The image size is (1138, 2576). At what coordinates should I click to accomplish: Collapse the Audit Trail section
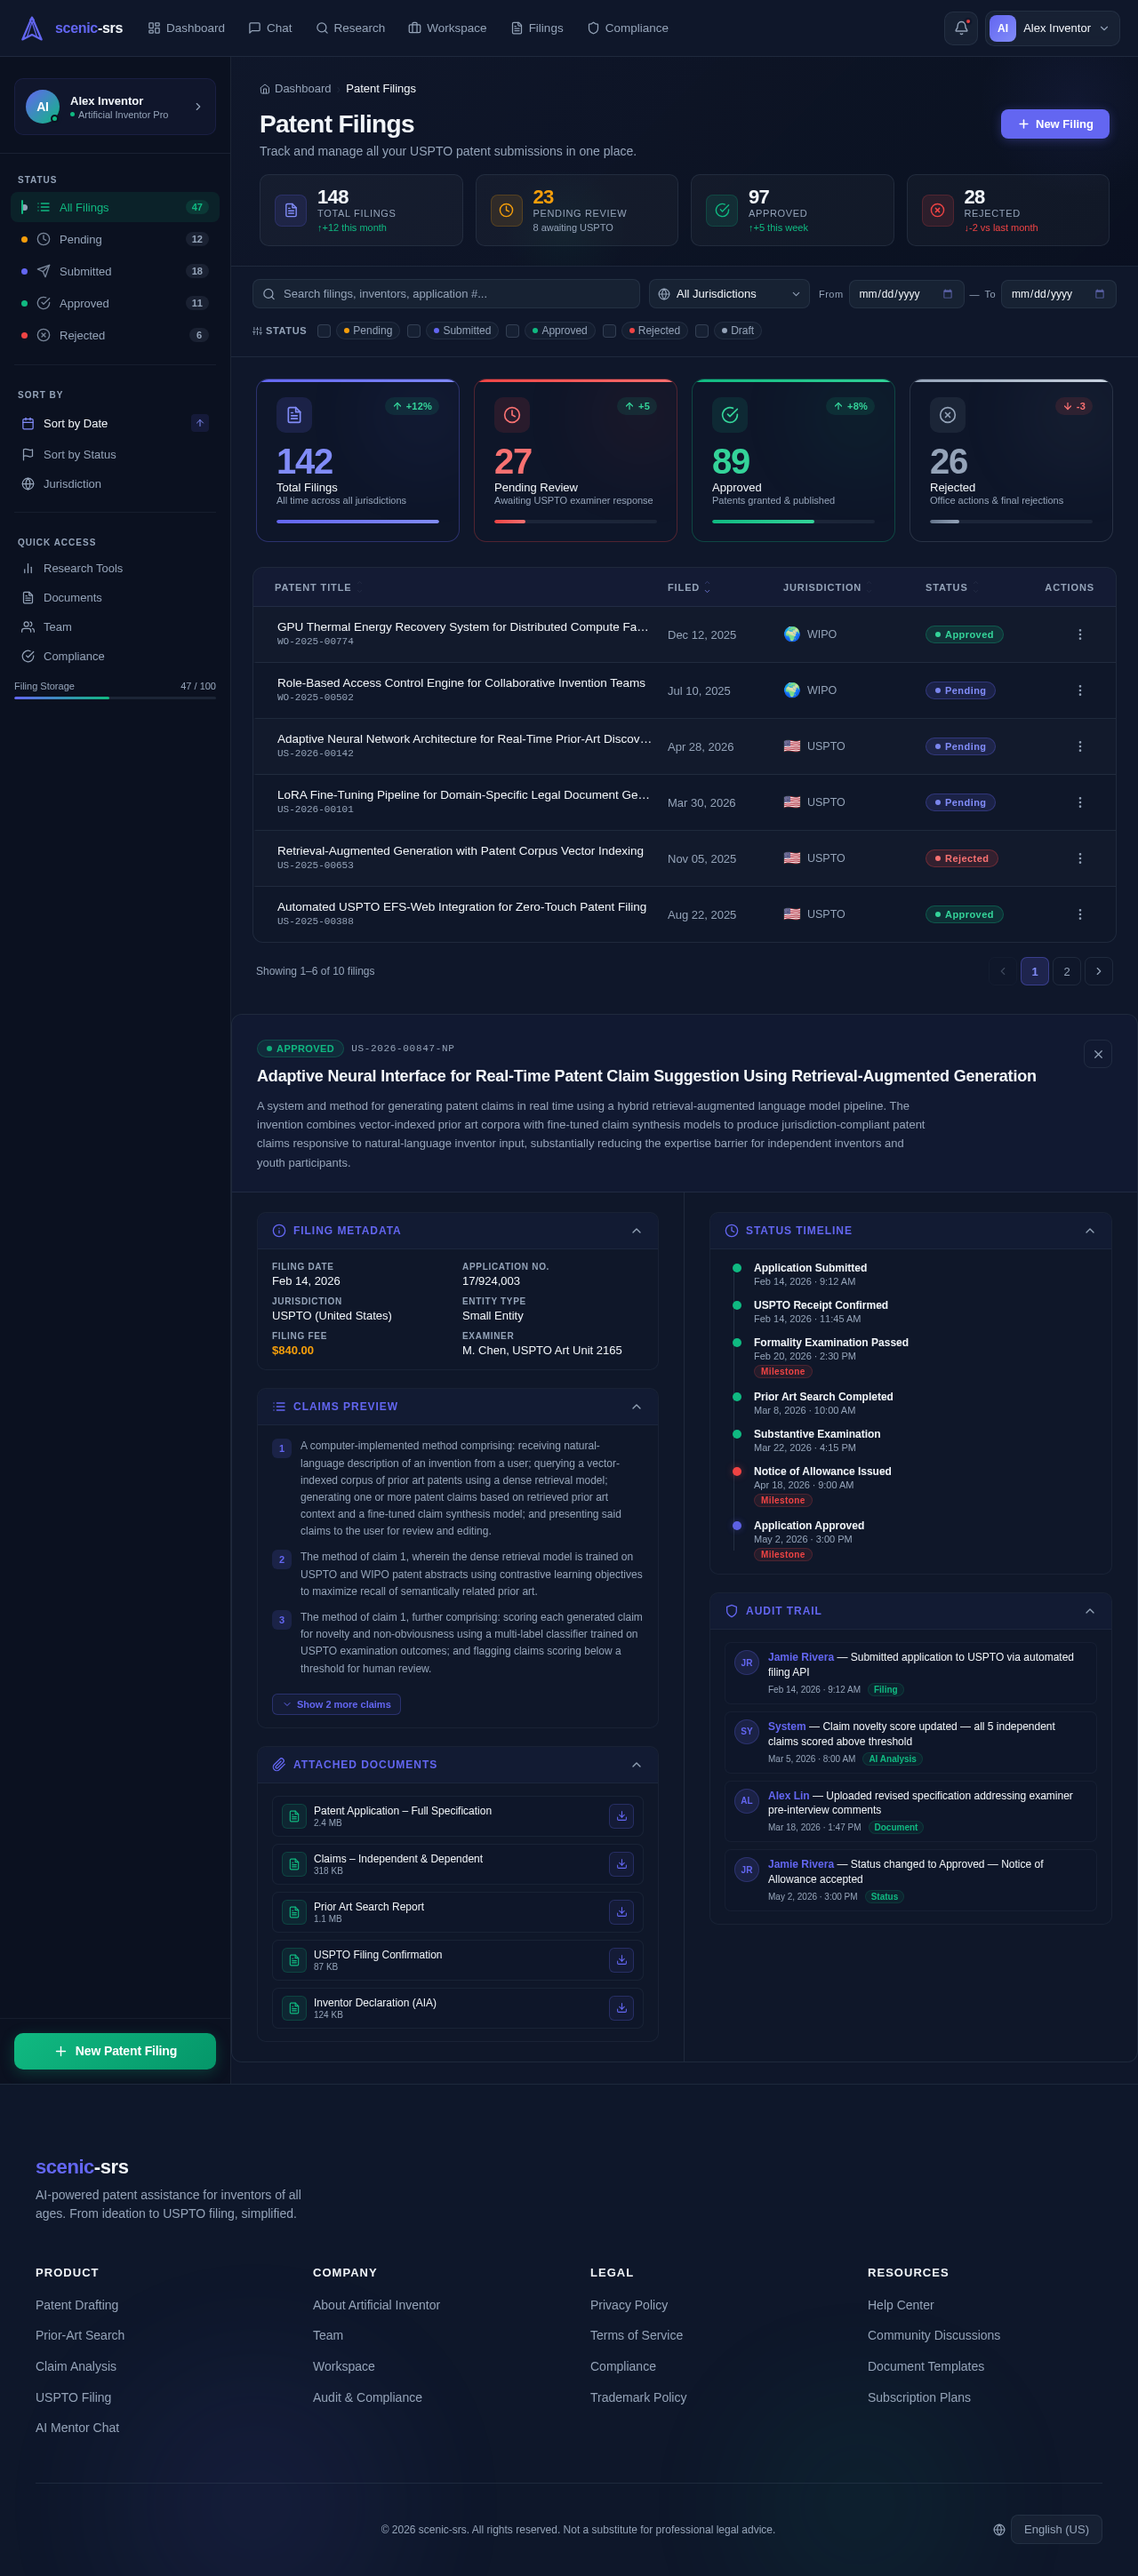coord(1090,1611)
